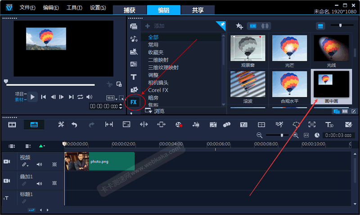Zoom out the timeline with magnifier minus
The image size is (360, 215).
(260, 135)
